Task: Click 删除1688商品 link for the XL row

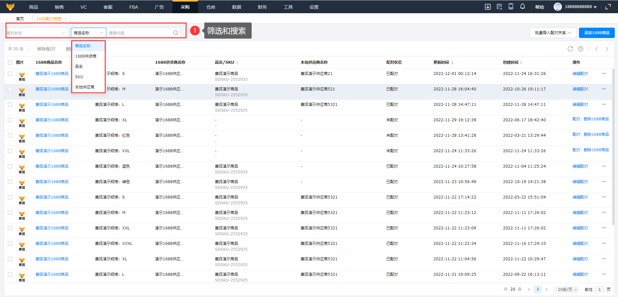Action: pyautogui.click(x=596, y=119)
